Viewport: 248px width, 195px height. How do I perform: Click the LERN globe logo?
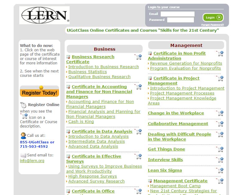[x=44, y=15]
